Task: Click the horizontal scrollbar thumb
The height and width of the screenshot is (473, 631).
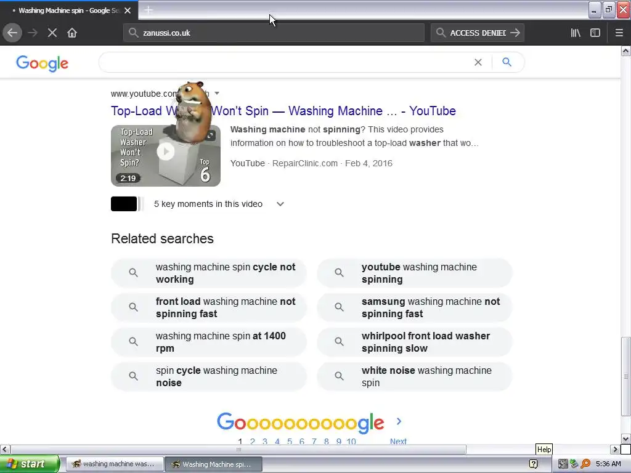Action: pos(238,449)
